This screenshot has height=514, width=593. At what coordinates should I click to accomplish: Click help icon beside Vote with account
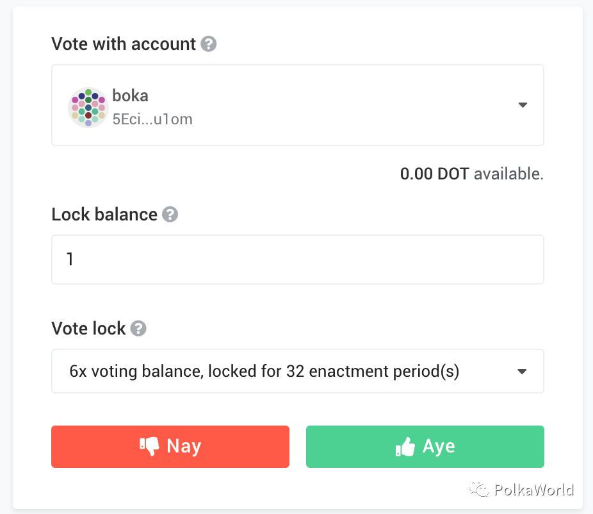[x=209, y=44]
